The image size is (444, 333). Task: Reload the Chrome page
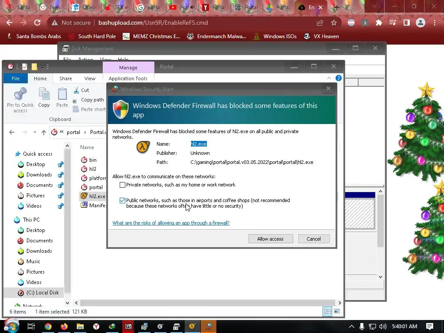37,23
